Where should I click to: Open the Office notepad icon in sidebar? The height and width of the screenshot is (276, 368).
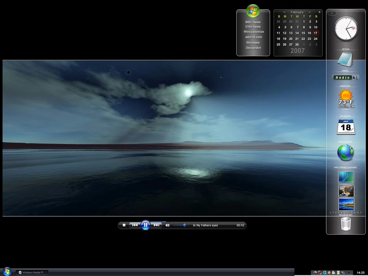(345, 59)
